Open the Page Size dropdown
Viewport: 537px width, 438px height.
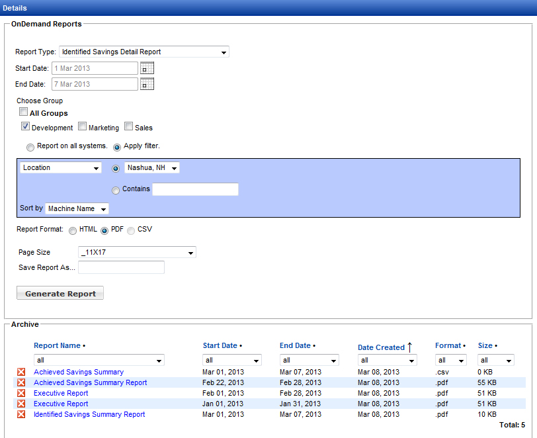coord(137,252)
